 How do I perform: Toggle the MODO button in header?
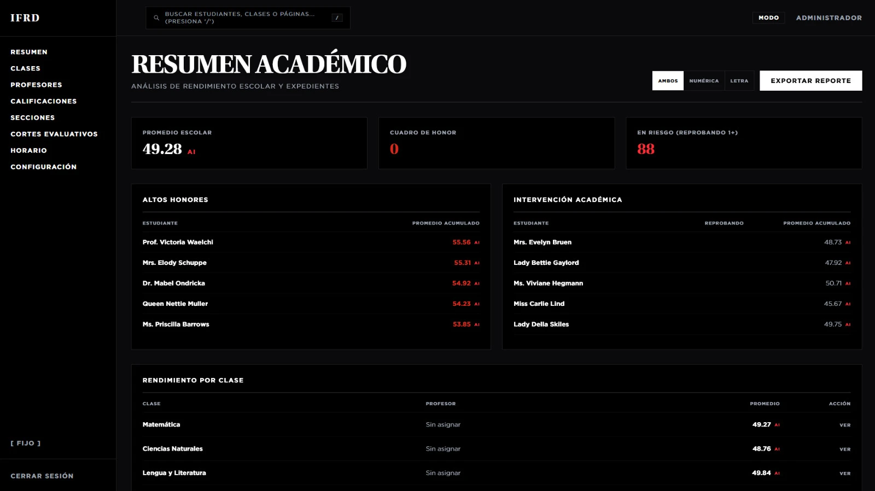[x=768, y=18]
